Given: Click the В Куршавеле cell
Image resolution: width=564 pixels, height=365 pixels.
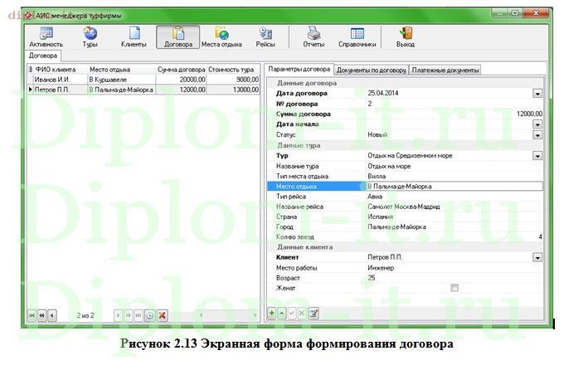Looking at the screenshot, I should (x=122, y=80).
